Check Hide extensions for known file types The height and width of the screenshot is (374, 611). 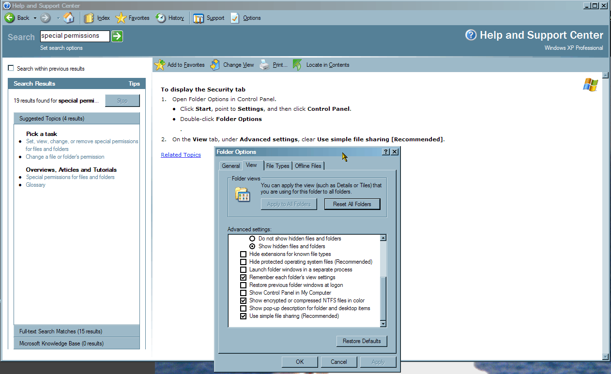tap(243, 254)
